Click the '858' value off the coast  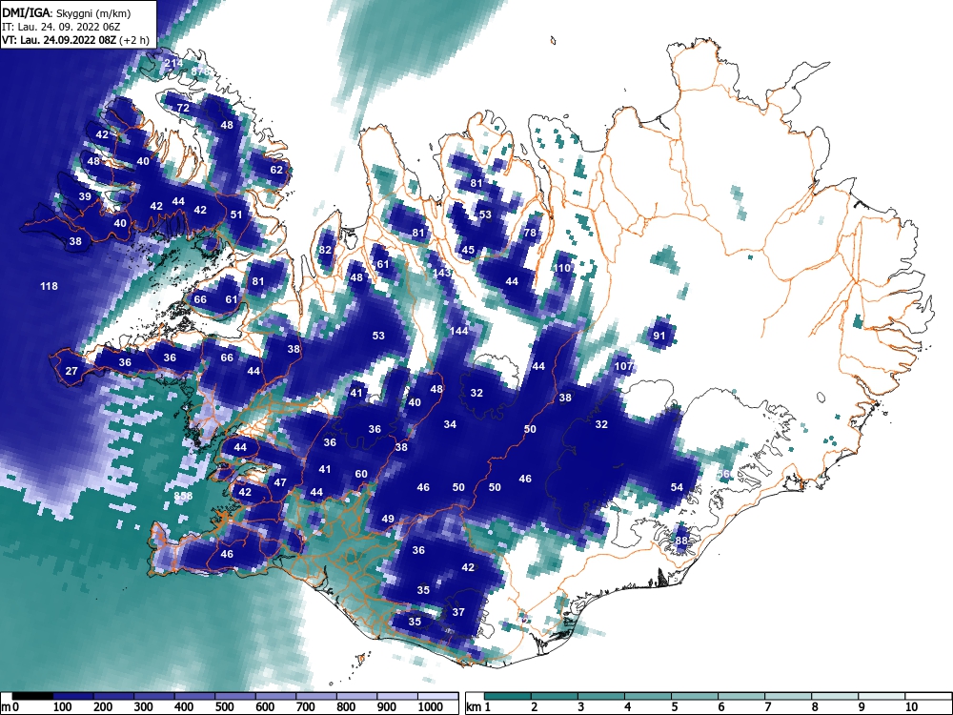(x=183, y=496)
